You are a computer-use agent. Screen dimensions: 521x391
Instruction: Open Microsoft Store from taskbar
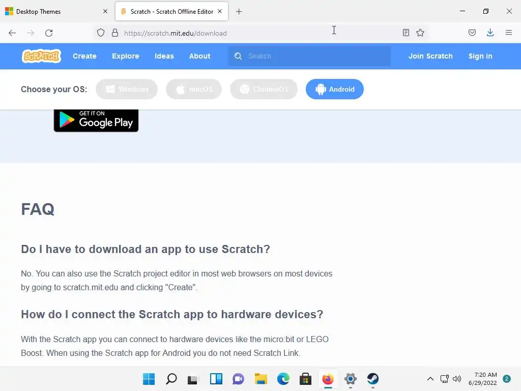pos(305,379)
